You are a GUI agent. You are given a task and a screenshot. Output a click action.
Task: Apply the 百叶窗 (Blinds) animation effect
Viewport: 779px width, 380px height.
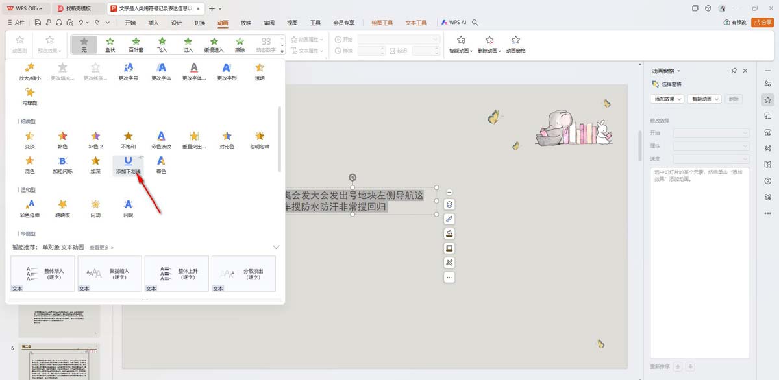[135, 44]
